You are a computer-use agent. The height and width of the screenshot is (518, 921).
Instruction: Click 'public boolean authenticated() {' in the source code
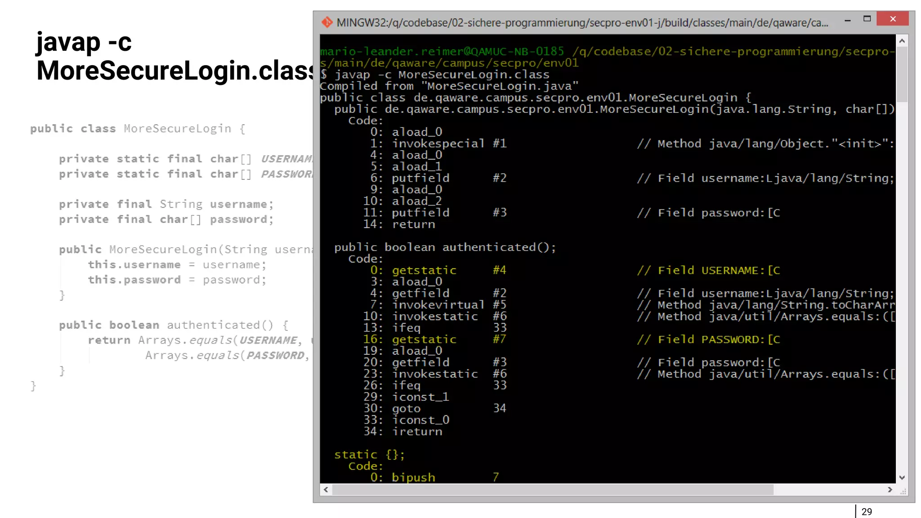tap(174, 325)
